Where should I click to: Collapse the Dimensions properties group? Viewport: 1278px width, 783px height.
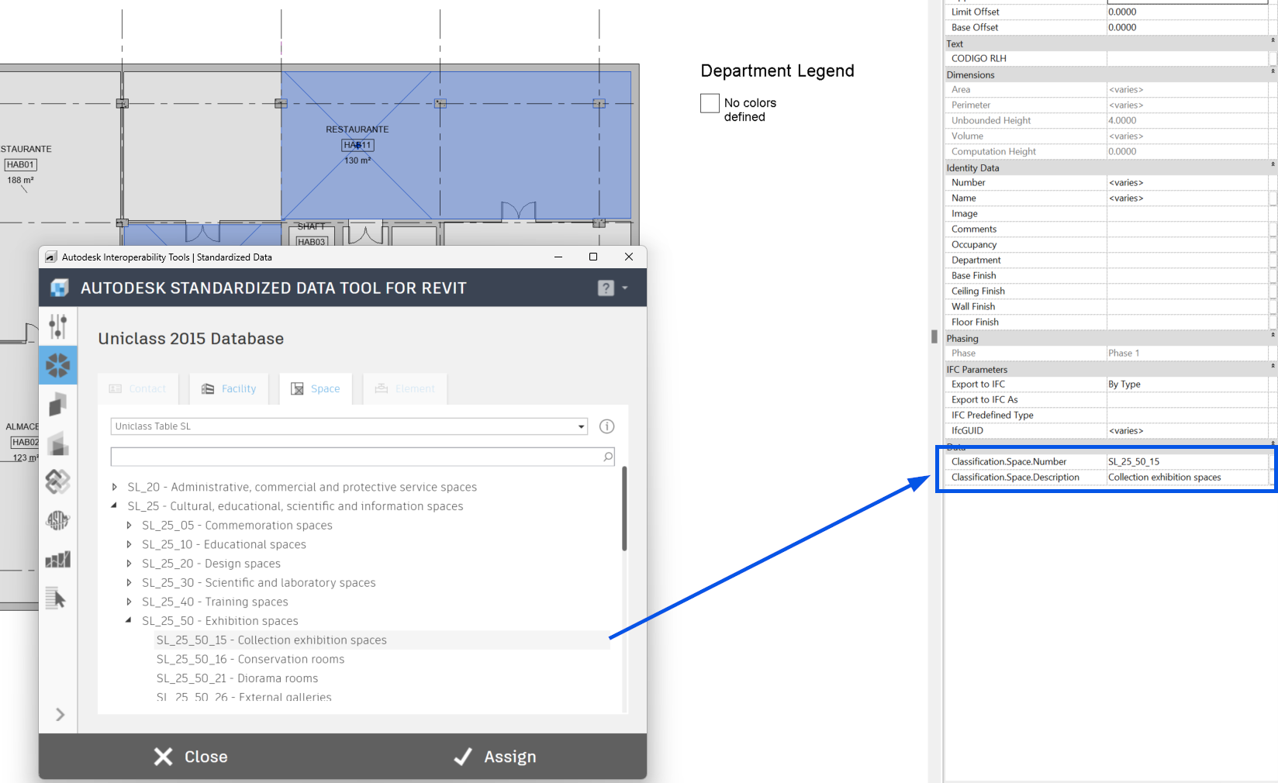tap(1272, 71)
